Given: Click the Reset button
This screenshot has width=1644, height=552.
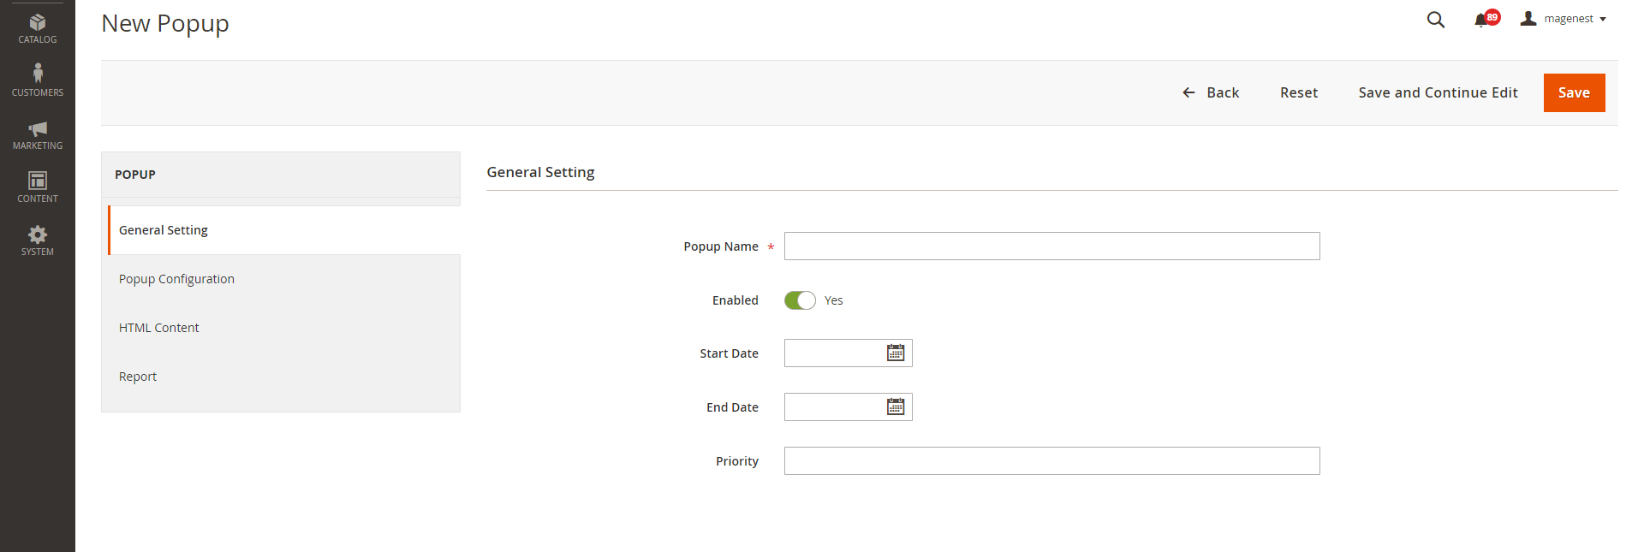Looking at the screenshot, I should [x=1298, y=92].
